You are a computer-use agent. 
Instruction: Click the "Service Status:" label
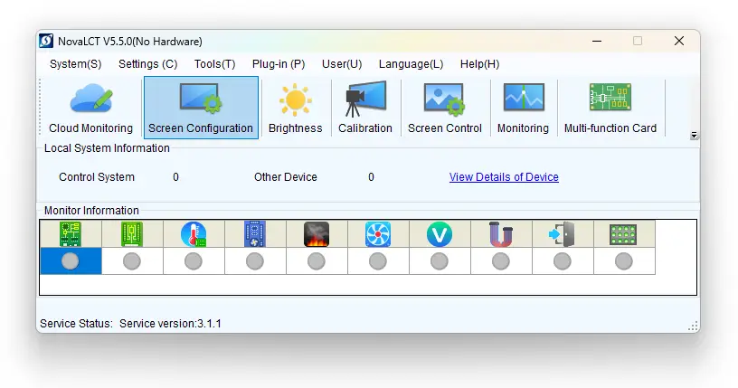click(76, 324)
